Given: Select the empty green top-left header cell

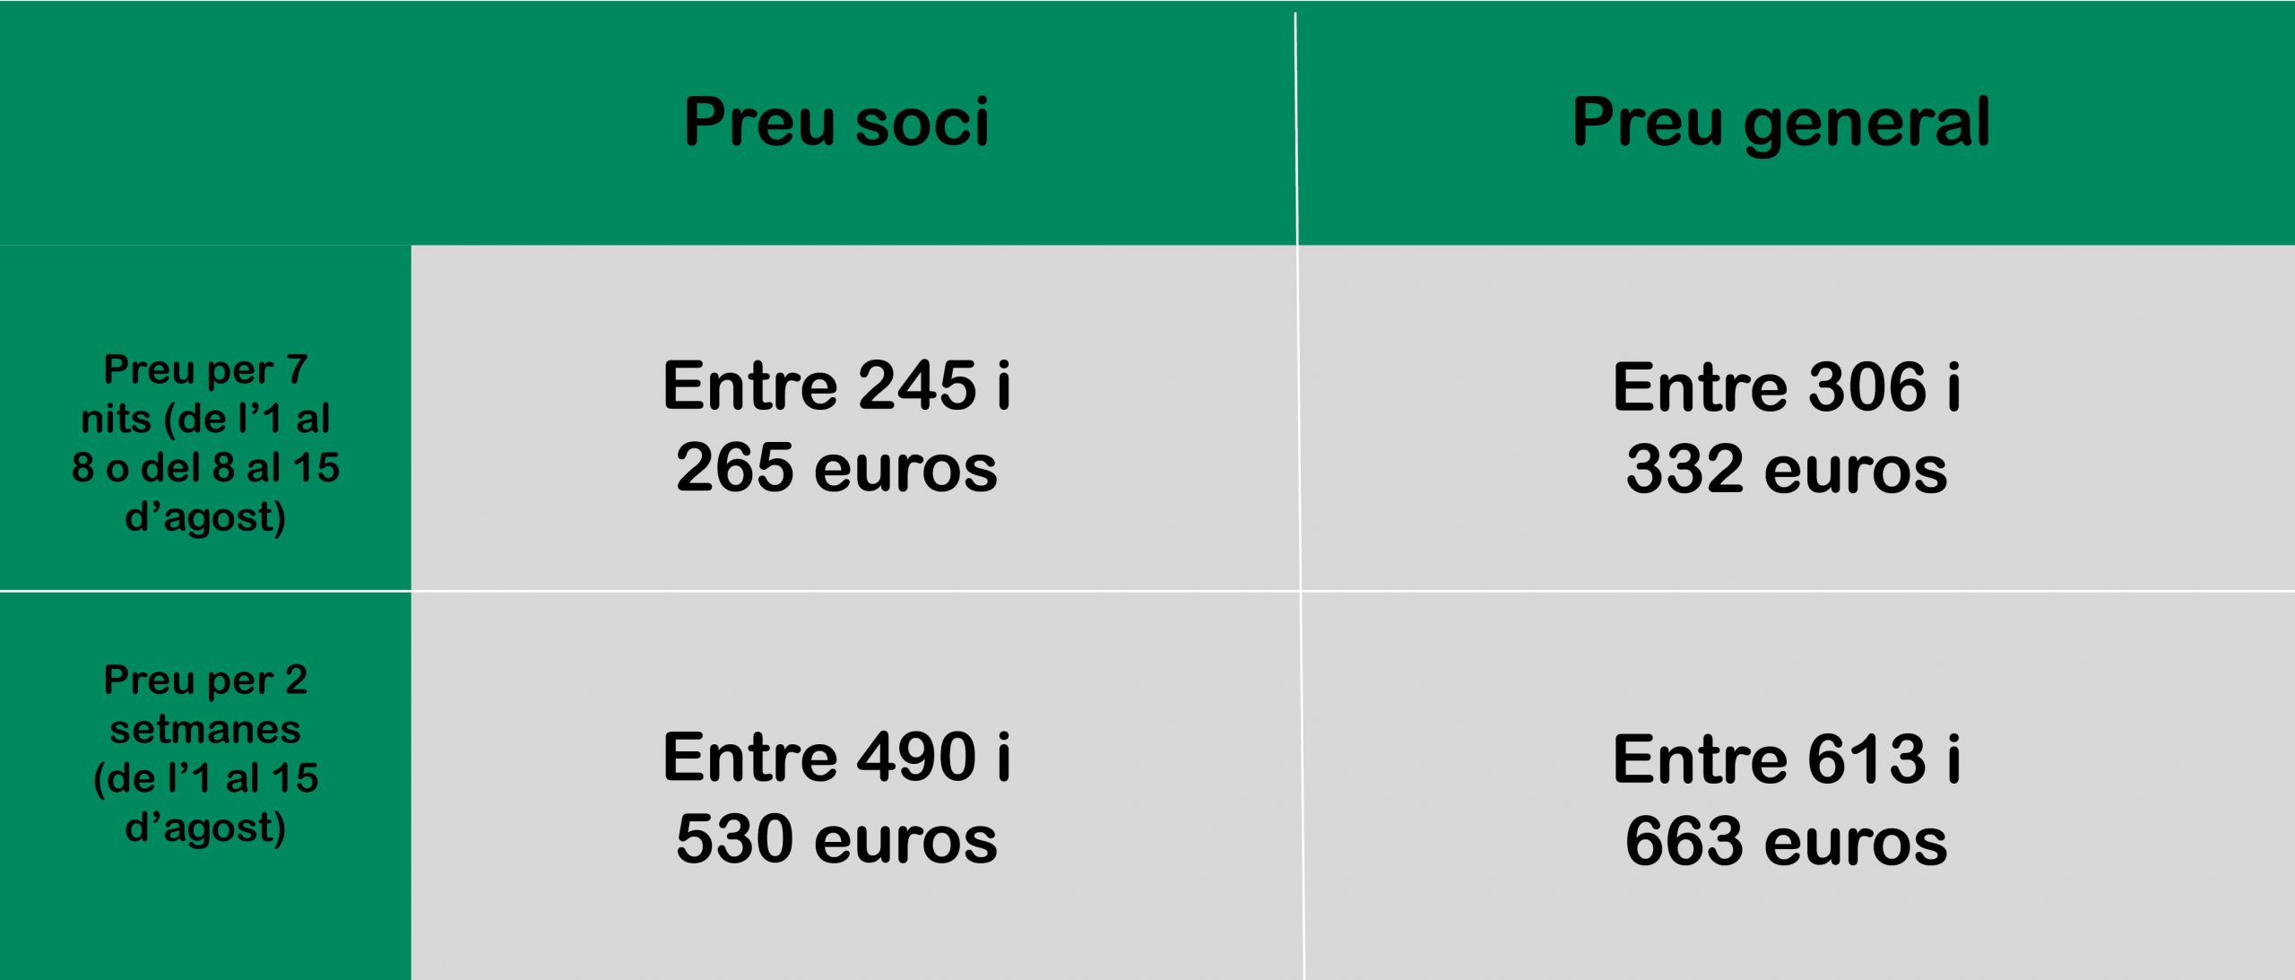Looking at the screenshot, I should (x=205, y=123).
